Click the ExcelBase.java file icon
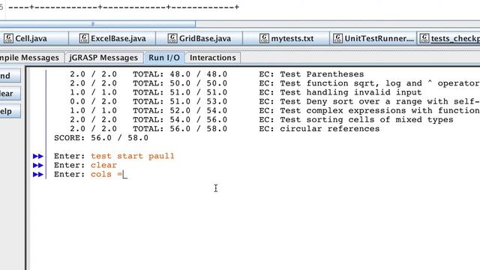 84,38
